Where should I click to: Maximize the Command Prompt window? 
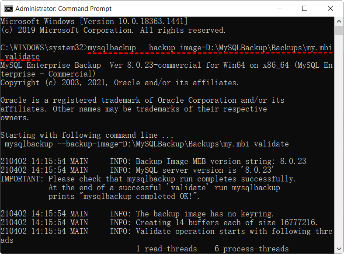305,8
